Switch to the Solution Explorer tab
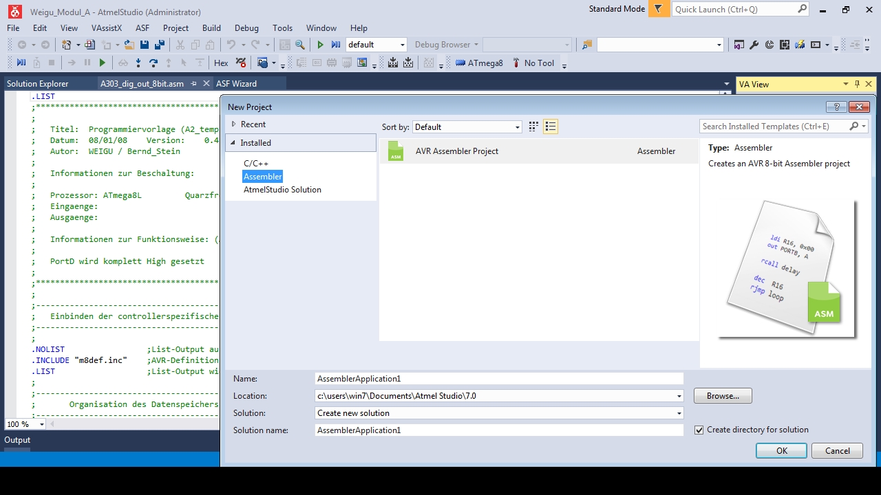This screenshot has height=495, width=881. click(x=38, y=84)
